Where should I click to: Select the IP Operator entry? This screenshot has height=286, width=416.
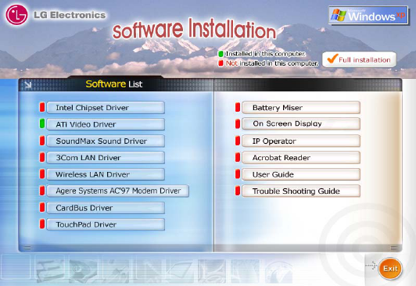(301, 141)
